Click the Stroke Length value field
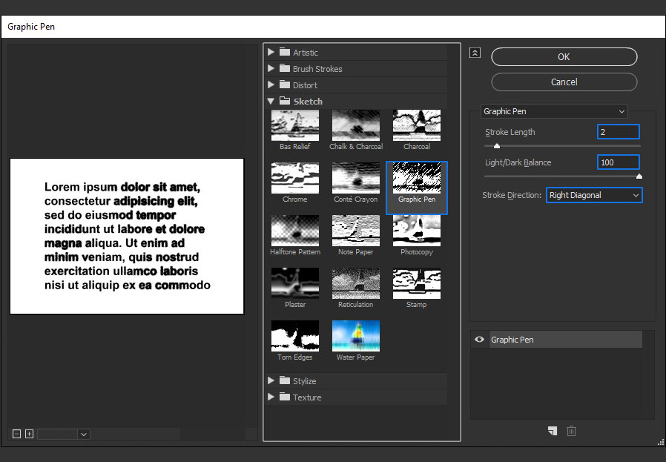This screenshot has width=666, height=462. point(618,132)
